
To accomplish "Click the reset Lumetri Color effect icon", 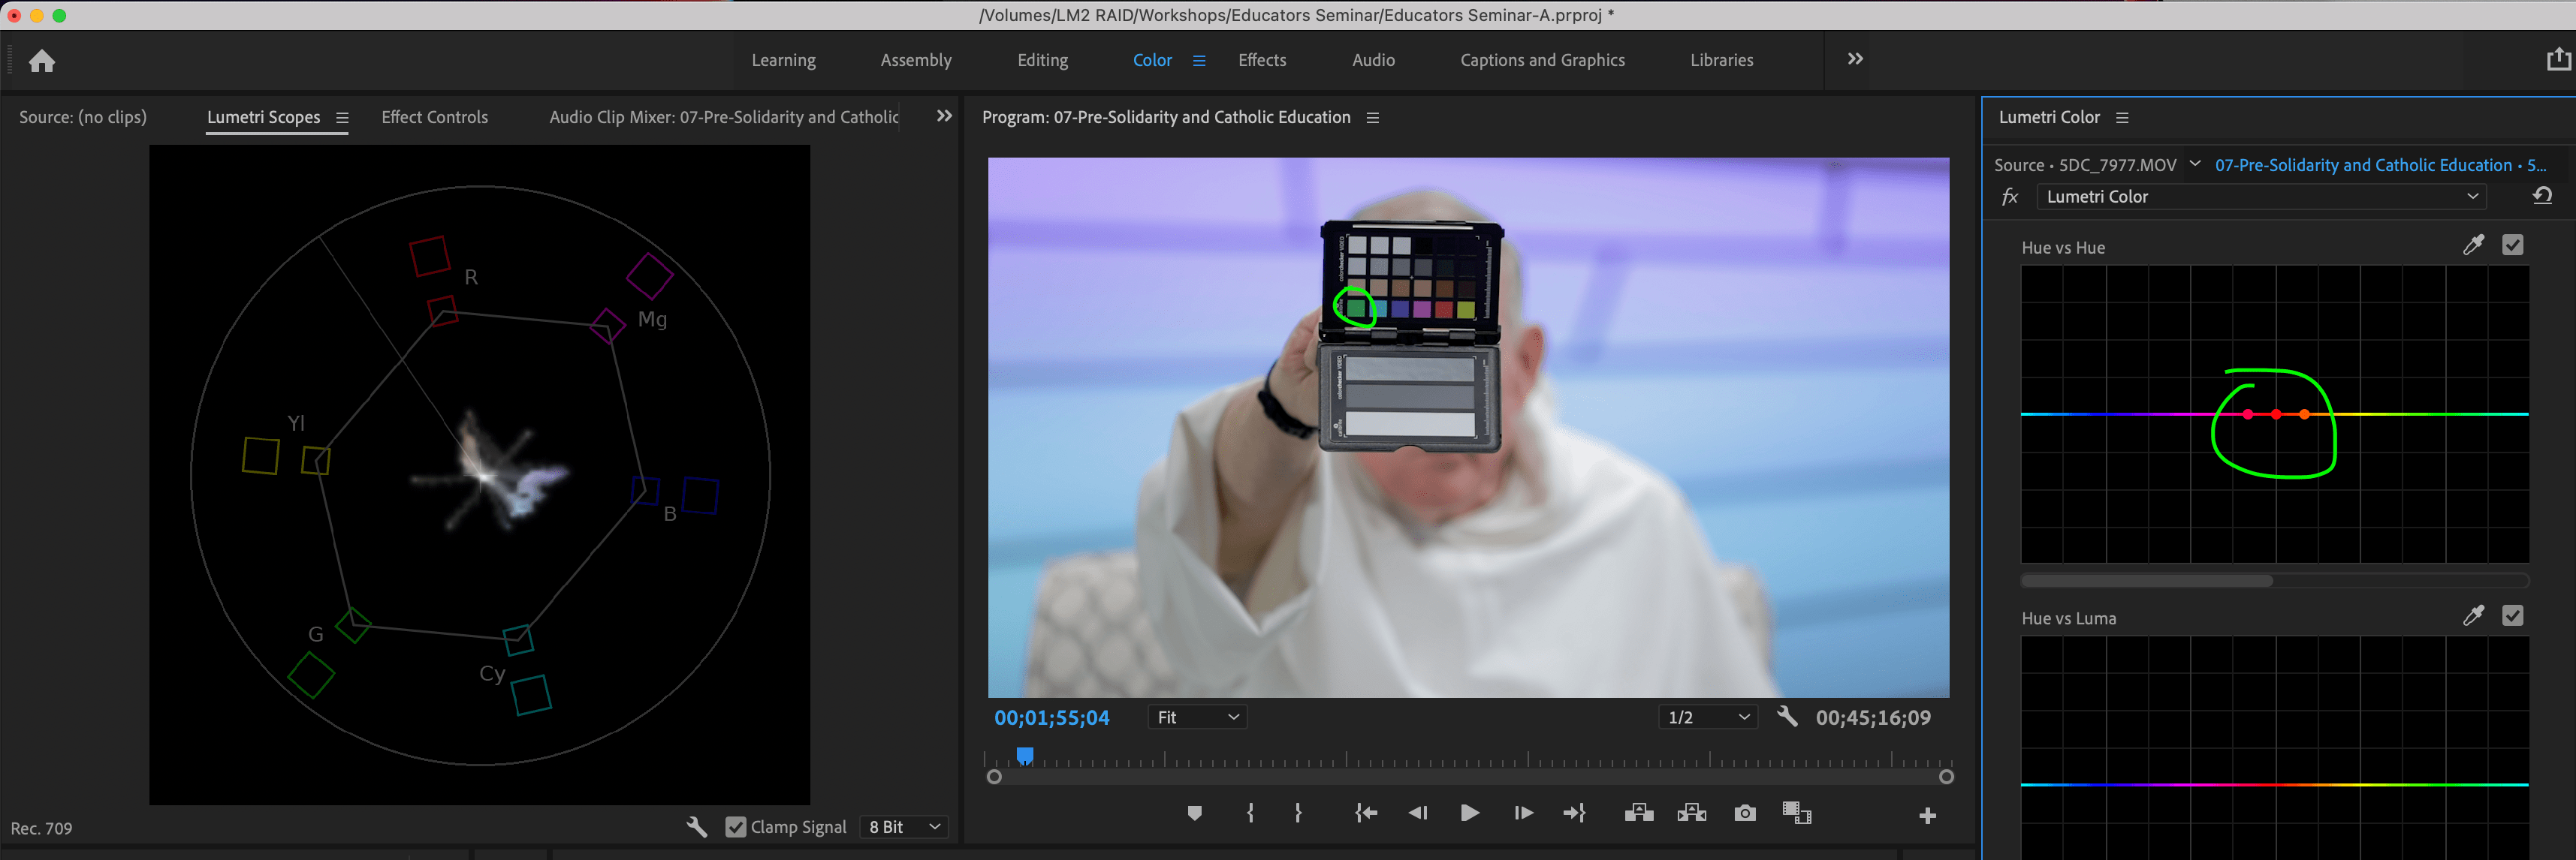I will pyautogui.click(x=2543, y=196).
